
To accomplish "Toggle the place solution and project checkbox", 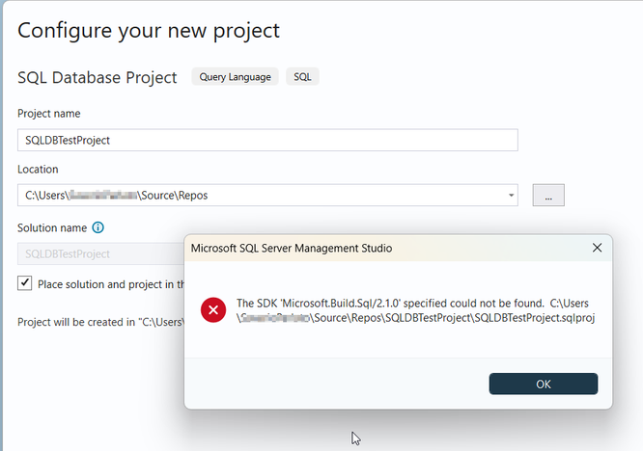I will tap(25, 283).
